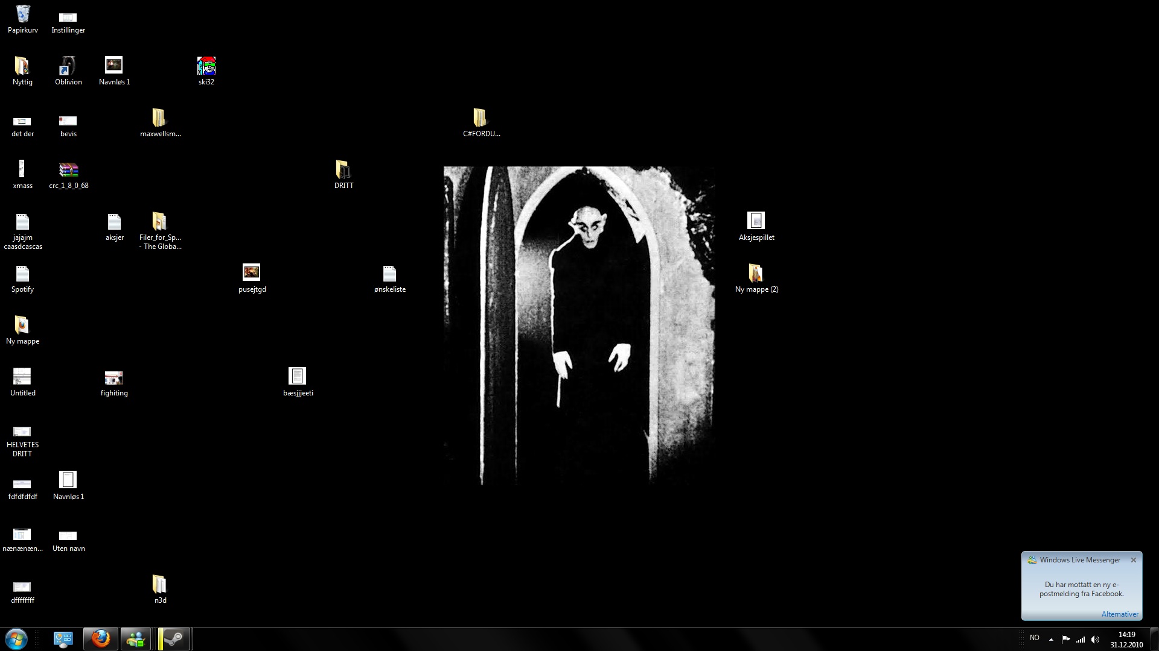Image resolution: width=1159 pixels, height=651 pixels.
Task: Open the Navnløs 1 document near fdfdfdfdf
Action: [68, 486]
